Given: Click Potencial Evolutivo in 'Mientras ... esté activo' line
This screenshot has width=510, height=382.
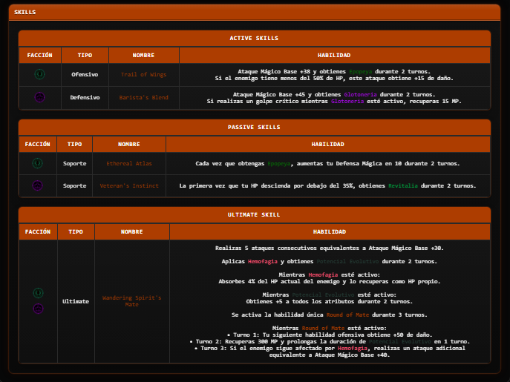Looking at the screenshot, I should point(323,295).
